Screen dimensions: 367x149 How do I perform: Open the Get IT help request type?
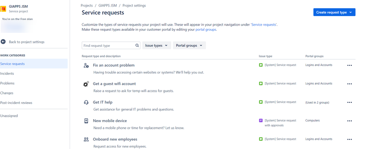click(103, 102)
